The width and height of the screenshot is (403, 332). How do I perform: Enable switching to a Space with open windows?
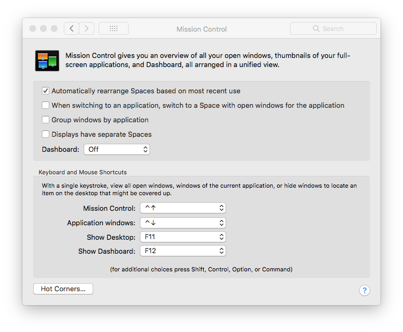tap(46, 105)
